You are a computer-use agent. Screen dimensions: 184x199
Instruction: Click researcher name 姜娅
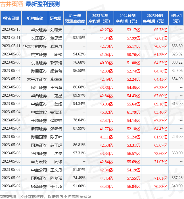pyautogui.click(x=58, y=104)
